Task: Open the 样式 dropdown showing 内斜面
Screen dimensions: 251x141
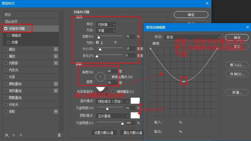Action: [106, 25]
